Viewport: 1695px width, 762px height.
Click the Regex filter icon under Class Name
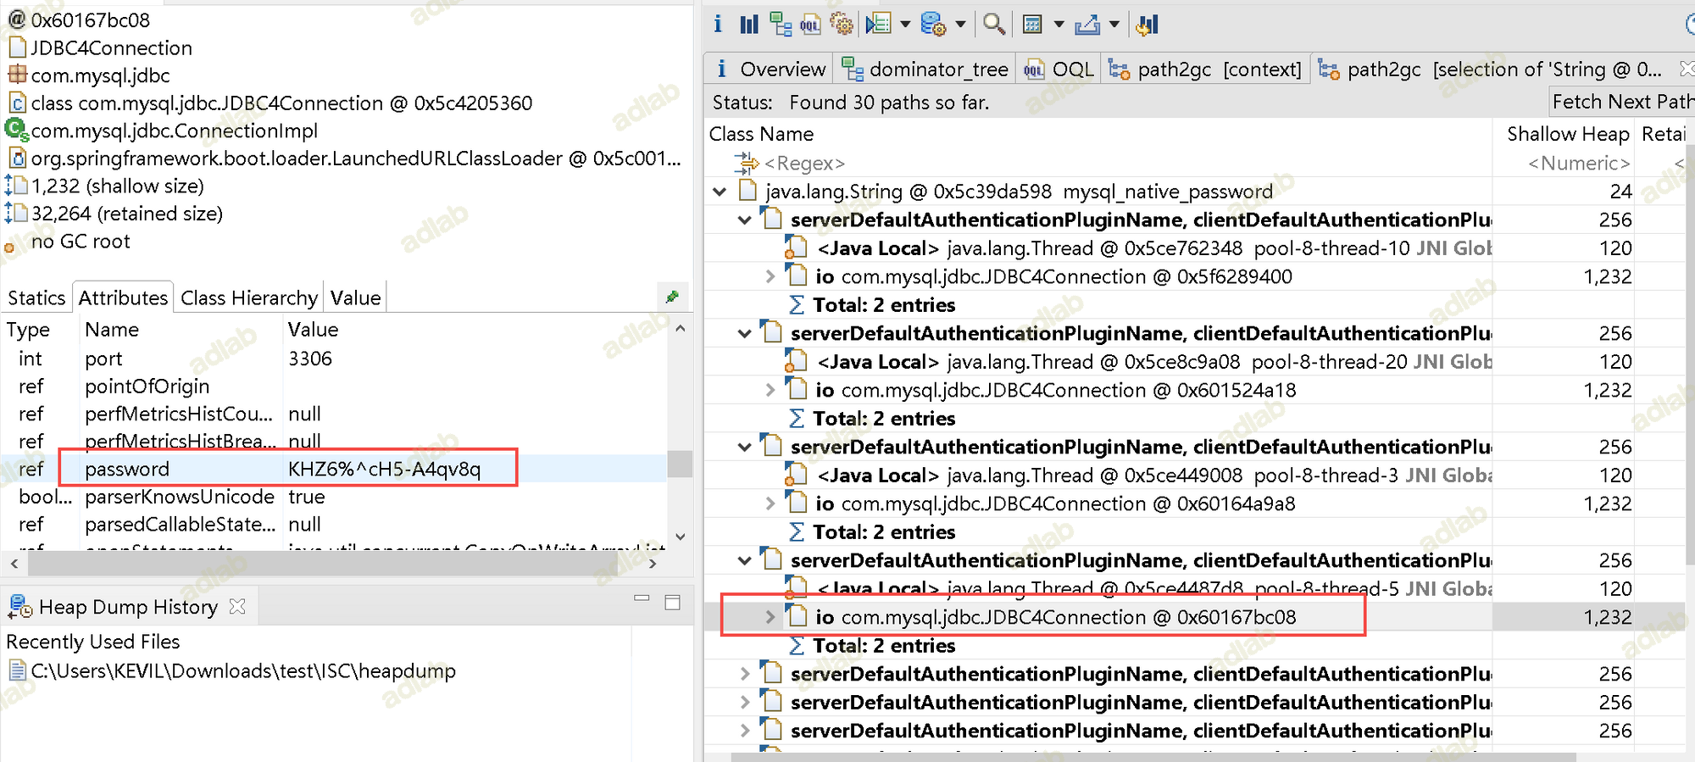click(747, 163)
